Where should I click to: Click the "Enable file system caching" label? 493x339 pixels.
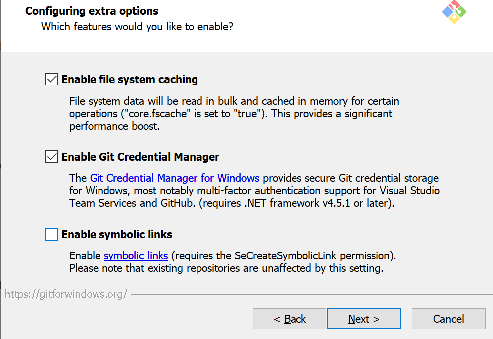[129, 79]
